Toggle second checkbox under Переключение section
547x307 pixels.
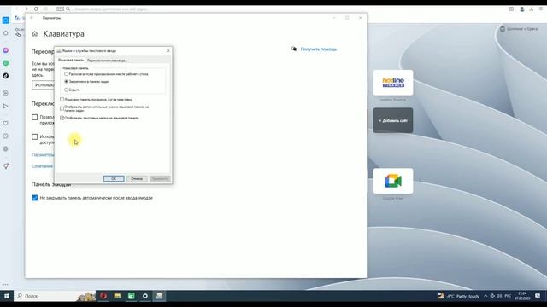34,136
